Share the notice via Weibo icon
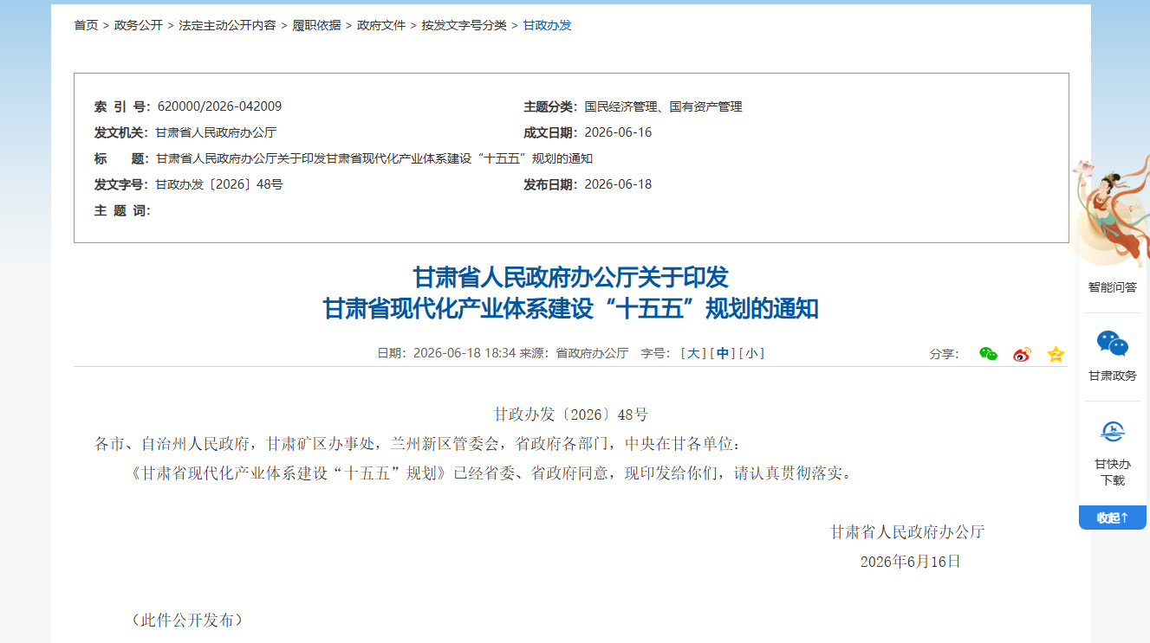1150x643 pixels. pyautogui.click(x=1022, y=354)
